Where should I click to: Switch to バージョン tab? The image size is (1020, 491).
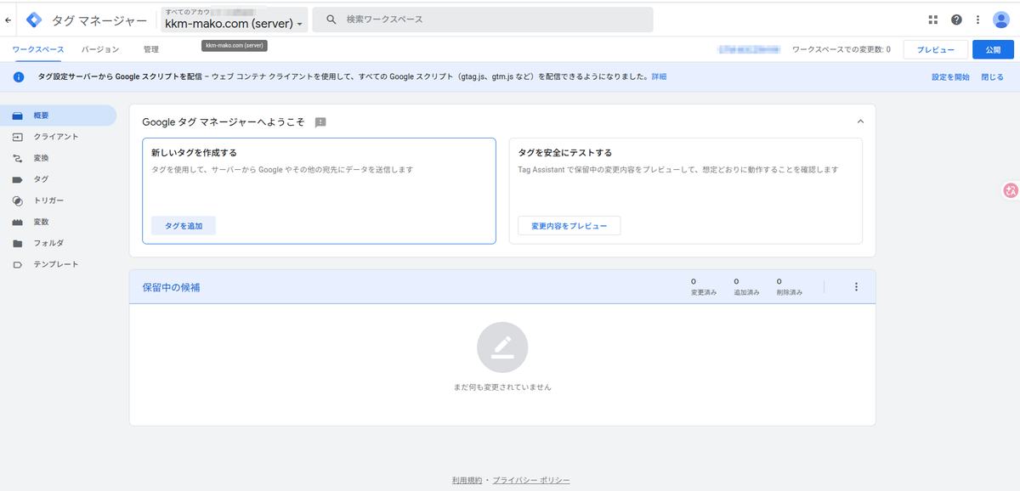(100, 49)
